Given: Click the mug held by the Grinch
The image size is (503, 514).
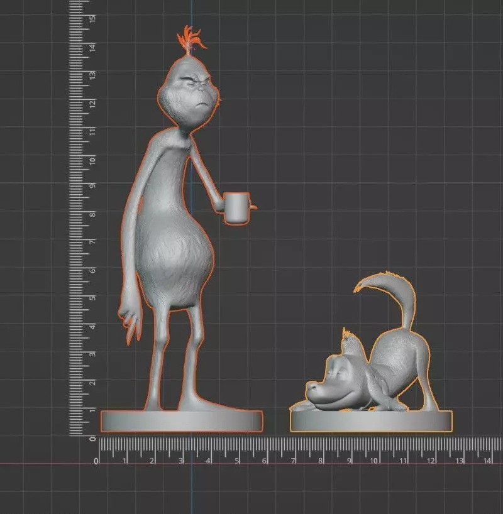Looking at the screenshot, I should [x=237, y=209].
